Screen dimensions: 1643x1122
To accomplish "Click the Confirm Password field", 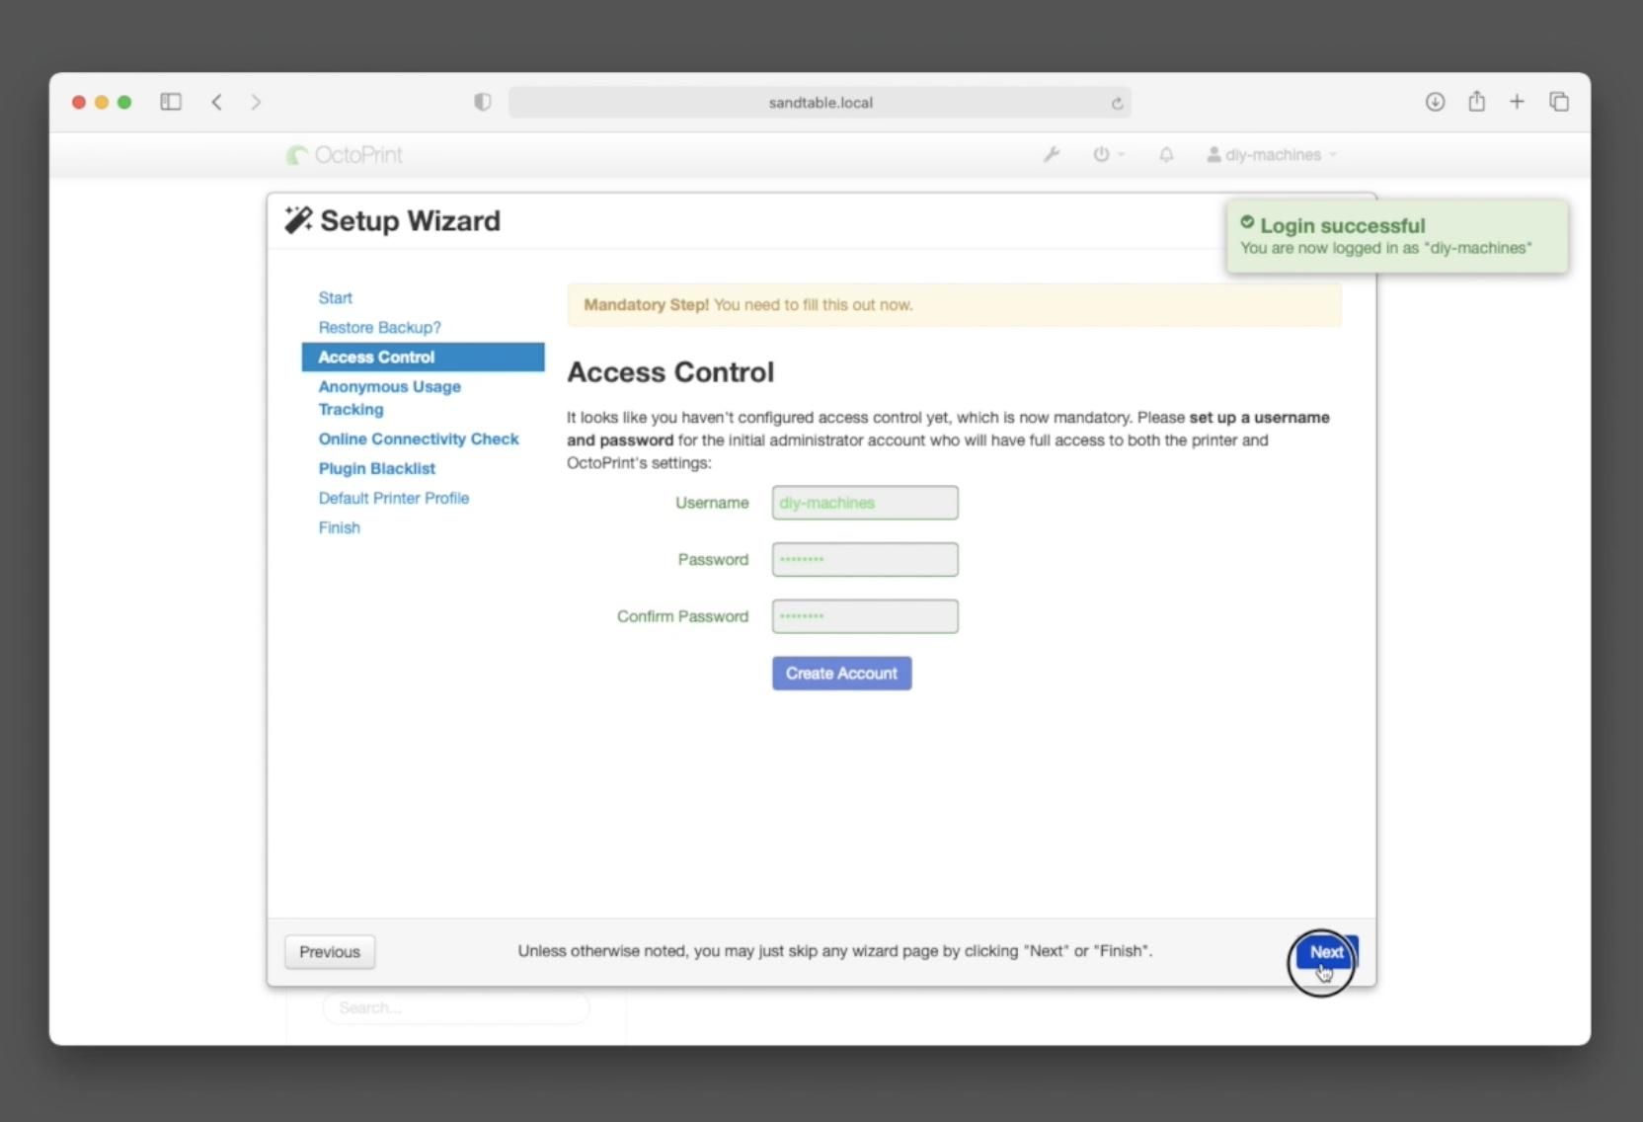I will point(865,616).
